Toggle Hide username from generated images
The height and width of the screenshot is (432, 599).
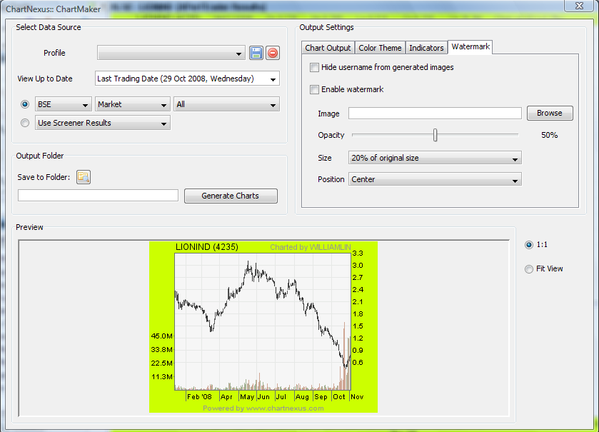(315, 67)
